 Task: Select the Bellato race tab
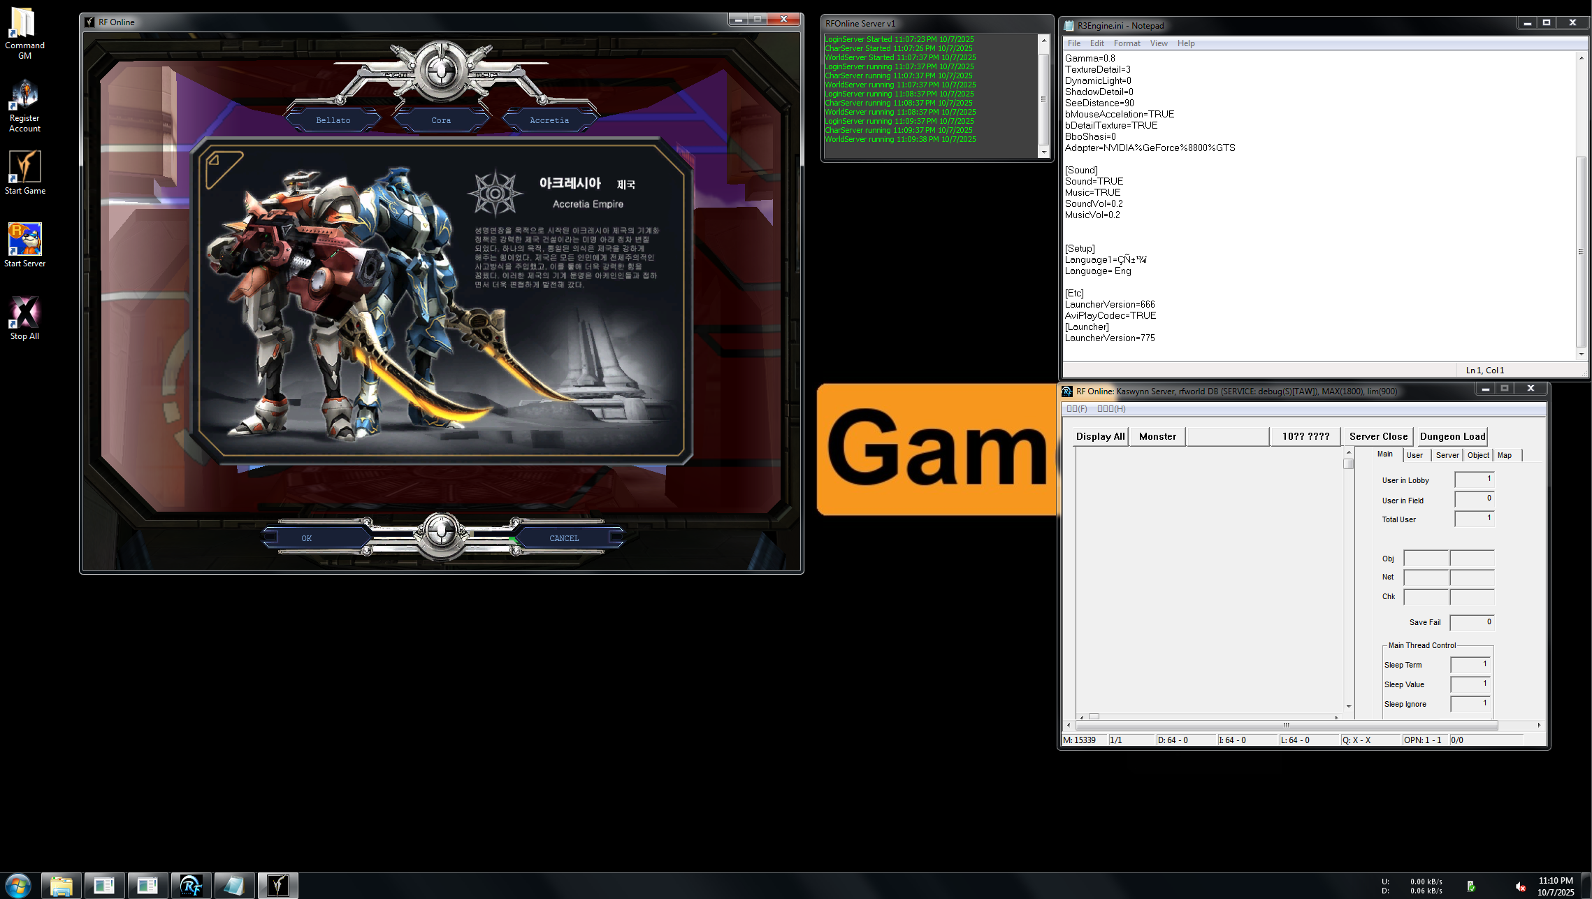click(333, 120)
